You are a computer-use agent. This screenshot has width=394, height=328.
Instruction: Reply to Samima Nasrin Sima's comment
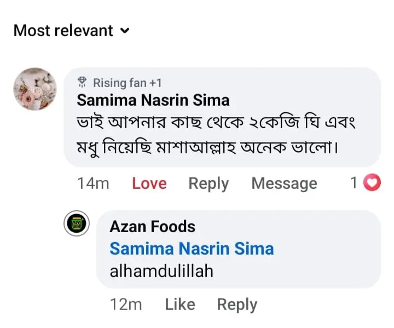[208, 183]
